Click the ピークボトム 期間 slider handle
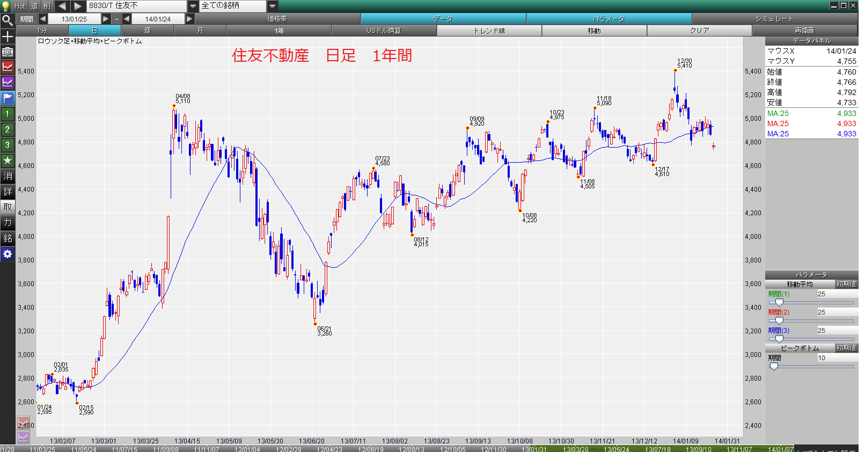The image size is (865, 452). pos(774,367)
